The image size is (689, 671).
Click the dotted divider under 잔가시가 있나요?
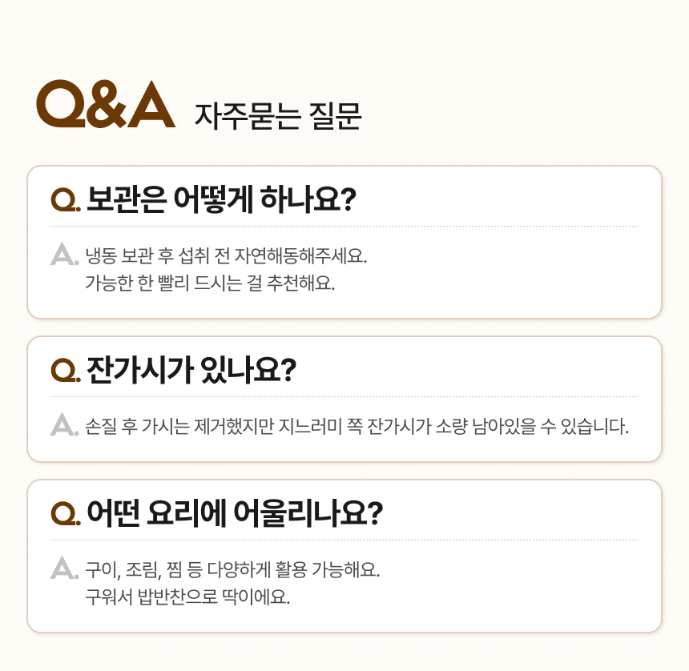coord(344,397)
